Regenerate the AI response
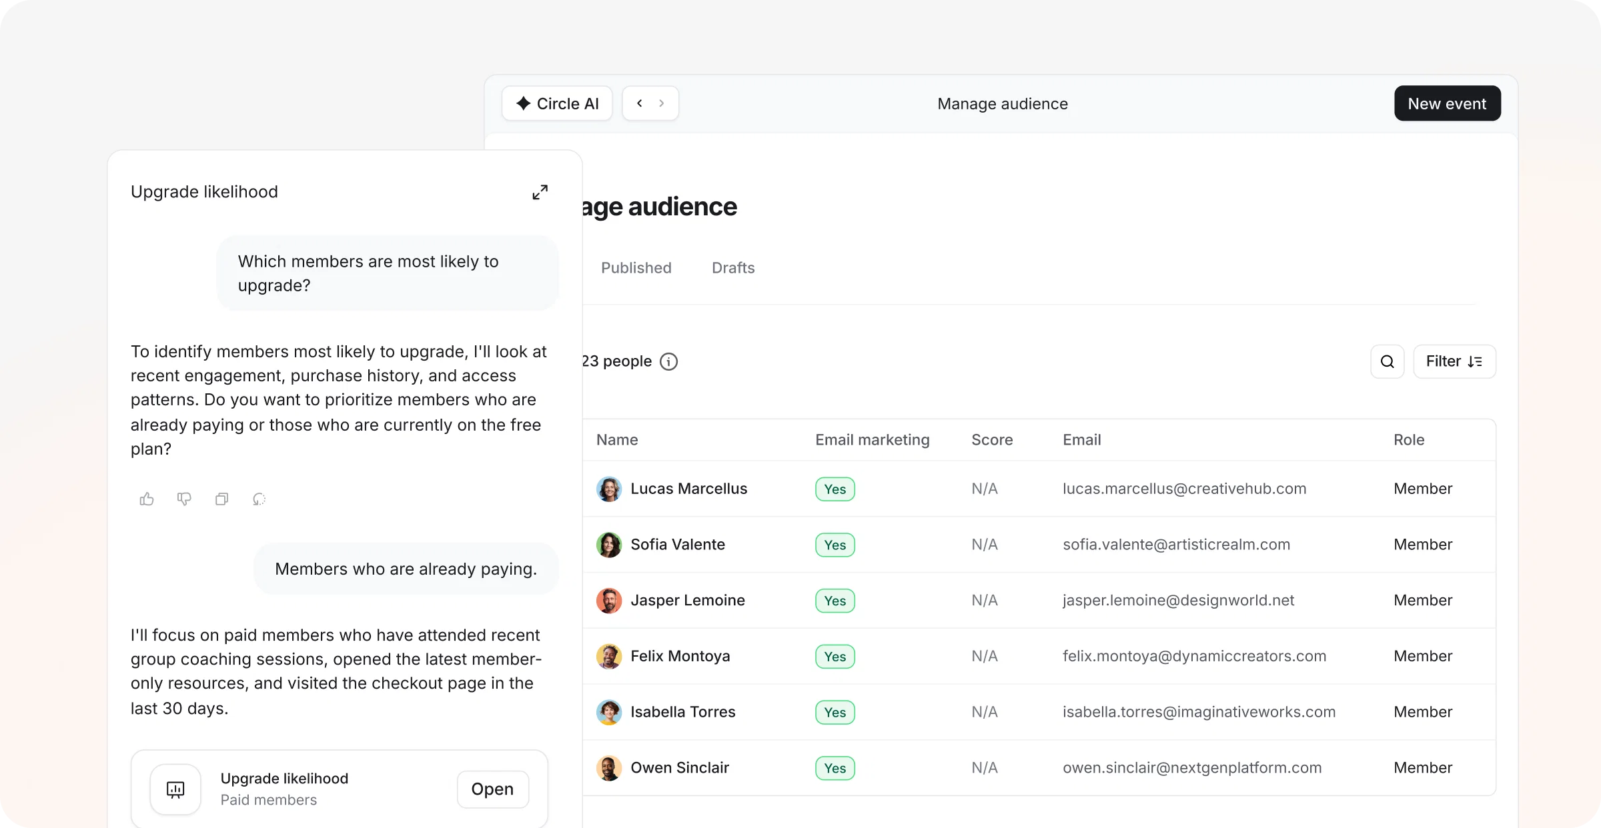The width and height of the screenshot is (1601, 828). [259, 499]
